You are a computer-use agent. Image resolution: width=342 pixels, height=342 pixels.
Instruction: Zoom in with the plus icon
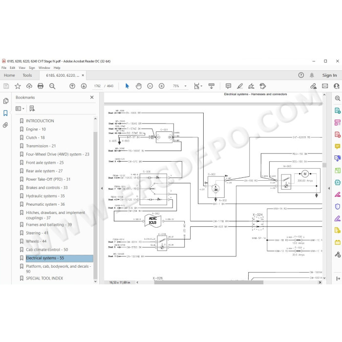(x=161, y=86)
